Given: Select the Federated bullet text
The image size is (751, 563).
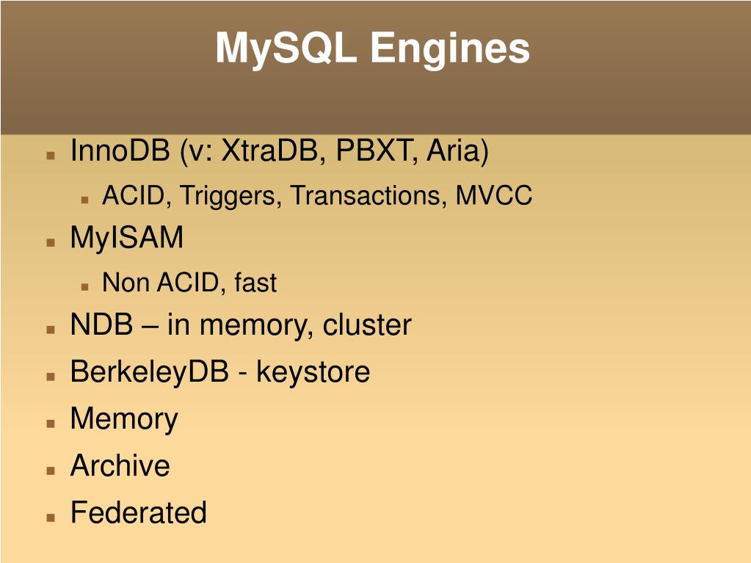Looking at the screenshot, I should point(139,512).
